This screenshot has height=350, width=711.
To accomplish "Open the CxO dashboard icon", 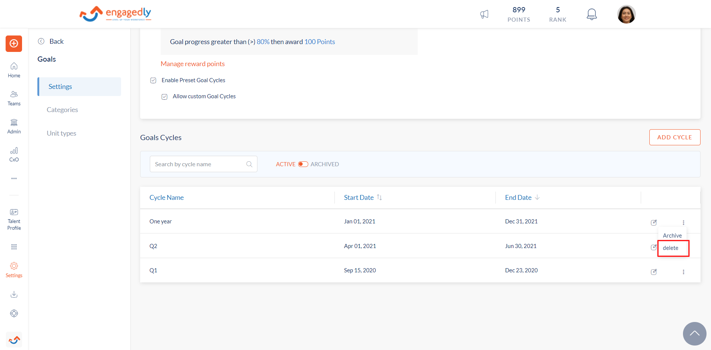I will coord(14,154).
